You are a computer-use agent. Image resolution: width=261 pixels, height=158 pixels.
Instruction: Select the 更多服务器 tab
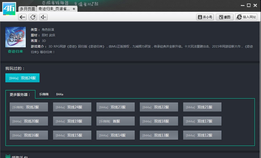point(20,94)
